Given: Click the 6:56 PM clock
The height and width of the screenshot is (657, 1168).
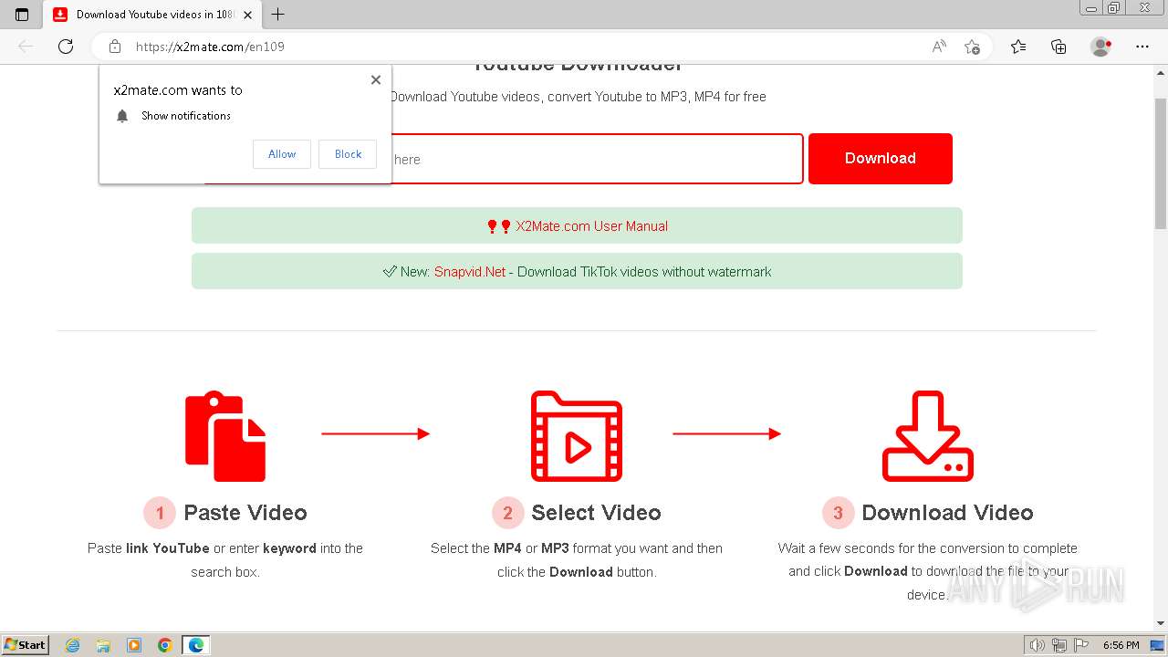Looking at the screenshot, I should [x=1121, y=645].
